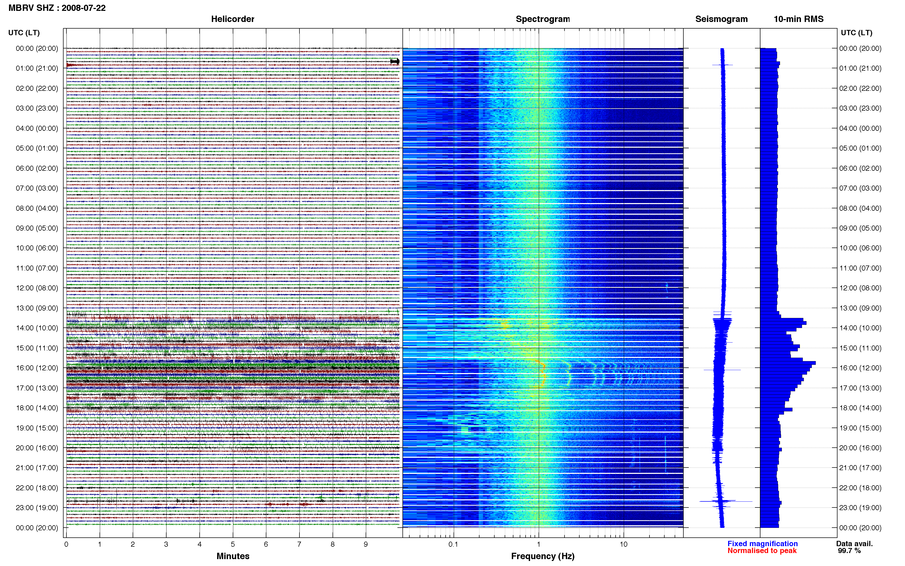Click tick label '4' on the Minutes axis
Image resolution: width=905 pixels, height=566 pixels.
coord(199,544)
